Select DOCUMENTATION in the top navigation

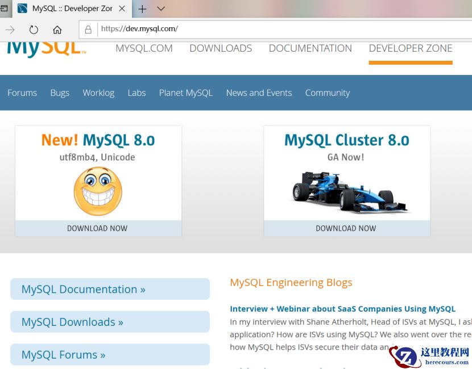click(310, 48)
